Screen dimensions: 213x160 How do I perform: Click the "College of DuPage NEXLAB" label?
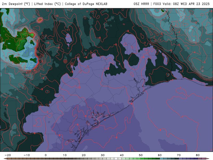click(x=86, y=4)
